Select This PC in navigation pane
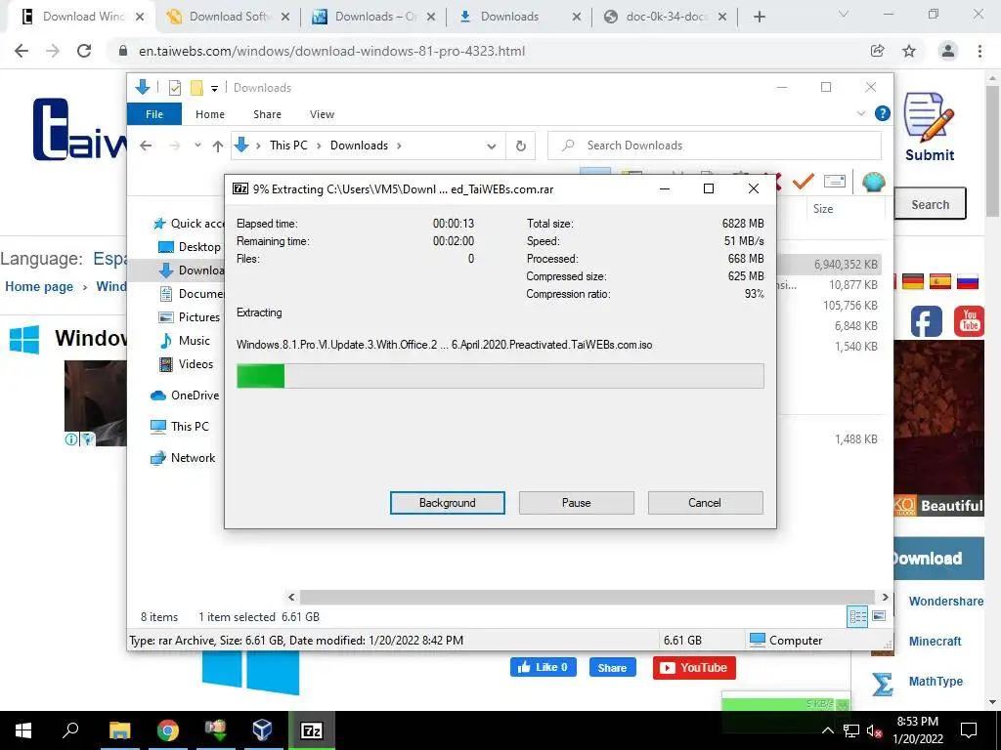1001x750 pixels. (180, 427)
